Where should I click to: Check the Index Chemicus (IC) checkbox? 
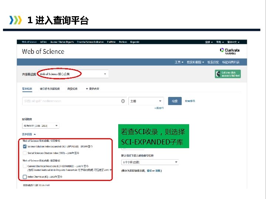tap(25, 177)
